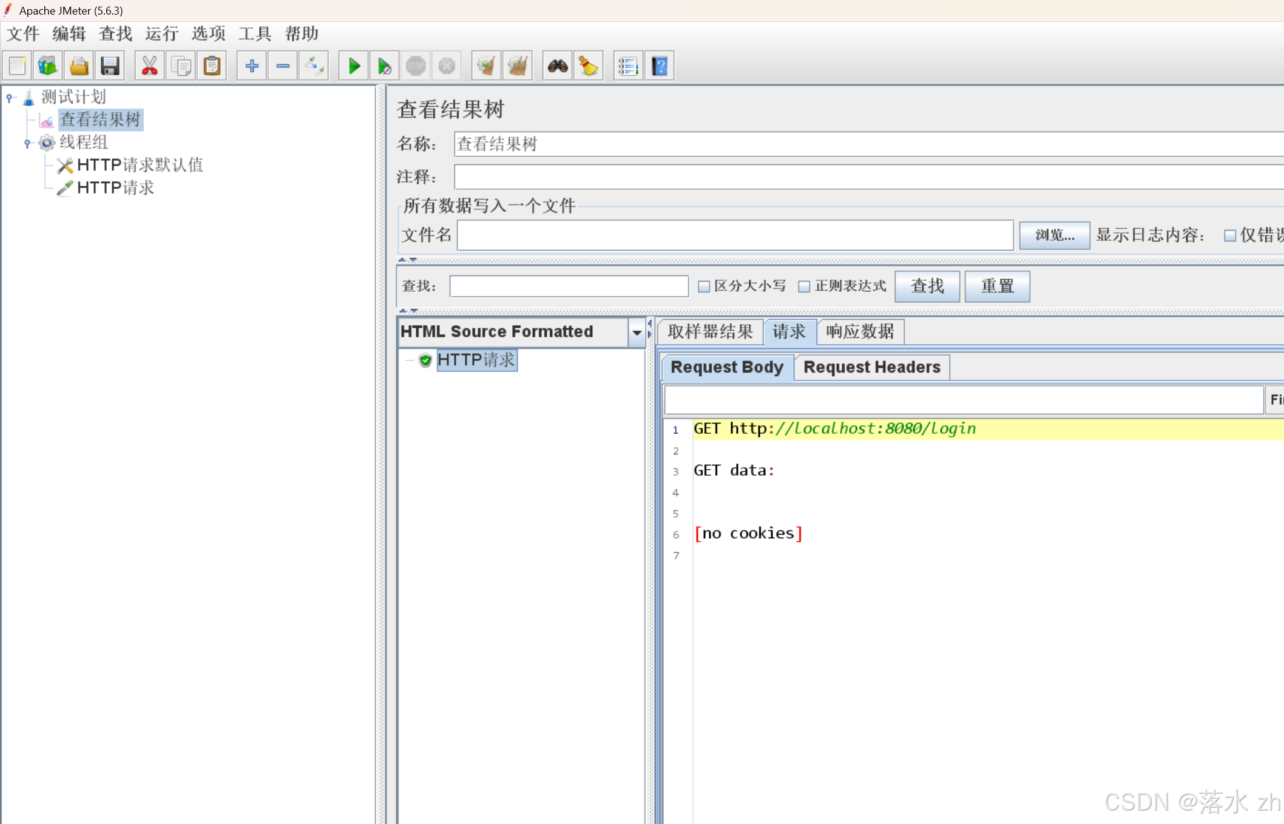Clear results with single broom icon
Viewport: 1284px width, 824px height.
tap(486, 66)
